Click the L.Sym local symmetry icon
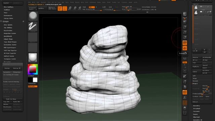The height and width of the screenshot is (121, 215). point(185,59)
